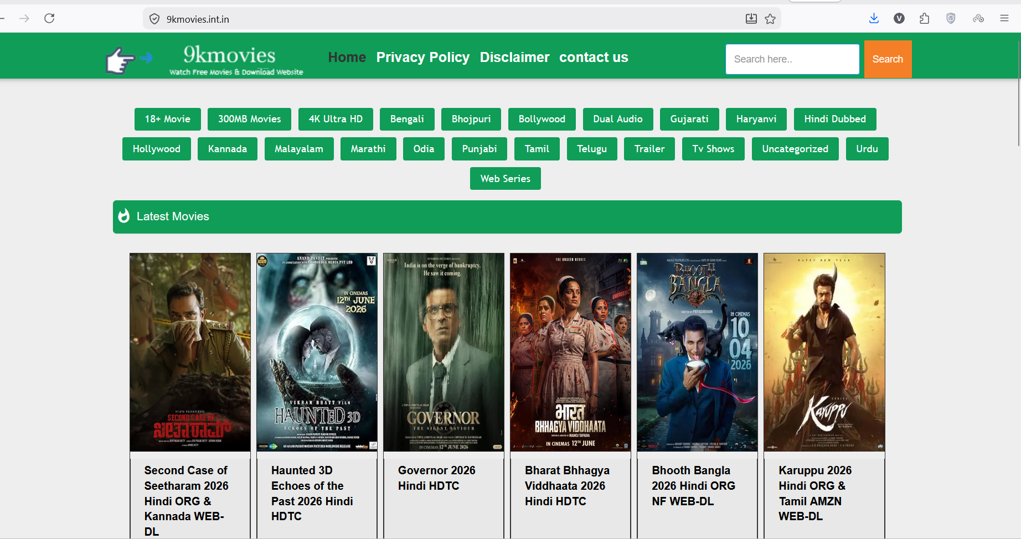Select the Odia category

pyautogui.click(x=424, y=149)
